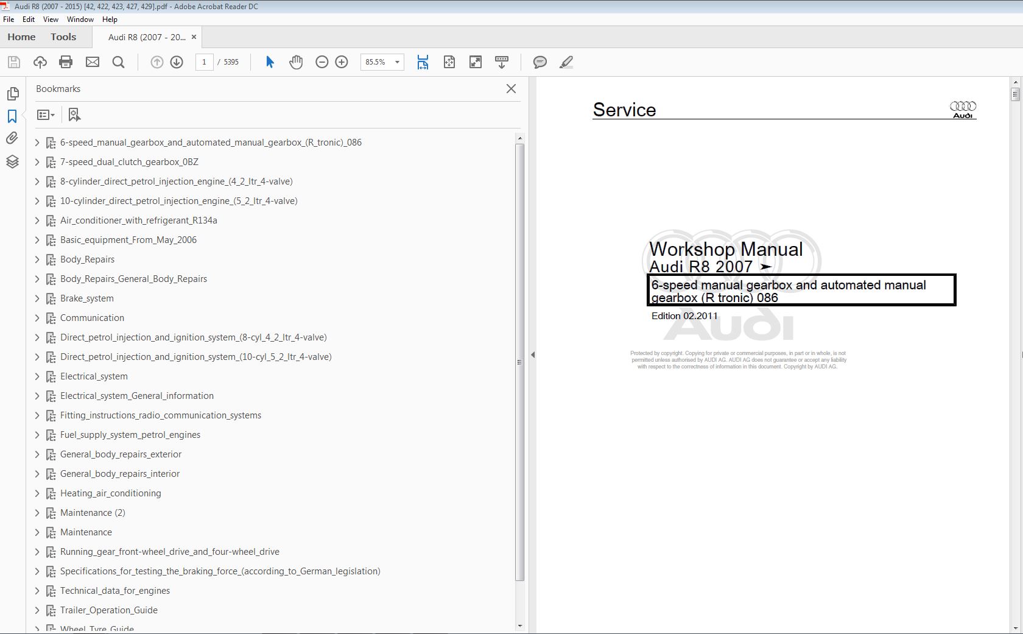Open the Add comment sticky note tool

540,62
